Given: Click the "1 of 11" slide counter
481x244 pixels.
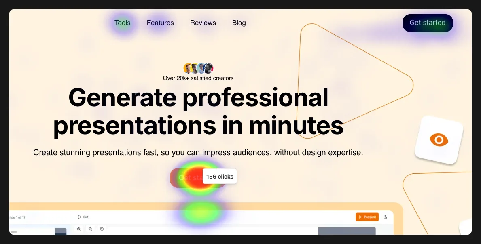Looking at the screenshot, I should [17, 217].
